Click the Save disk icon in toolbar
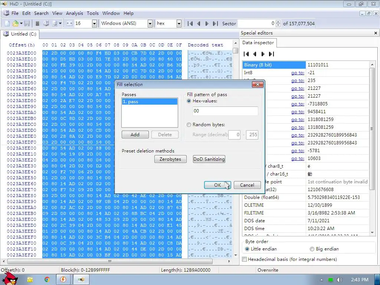380x285 pixels. tap(27, 23)
